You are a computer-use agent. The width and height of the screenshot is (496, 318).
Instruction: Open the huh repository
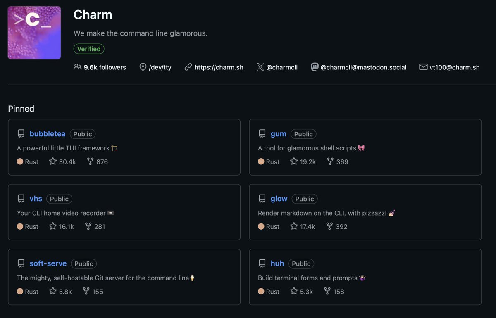tap(277, 263)
